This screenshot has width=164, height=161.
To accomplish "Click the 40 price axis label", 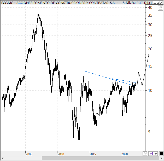I will (150, 8).
